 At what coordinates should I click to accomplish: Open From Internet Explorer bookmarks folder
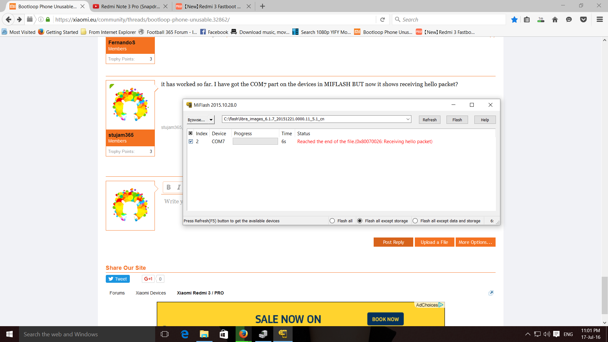coord(108,32)
